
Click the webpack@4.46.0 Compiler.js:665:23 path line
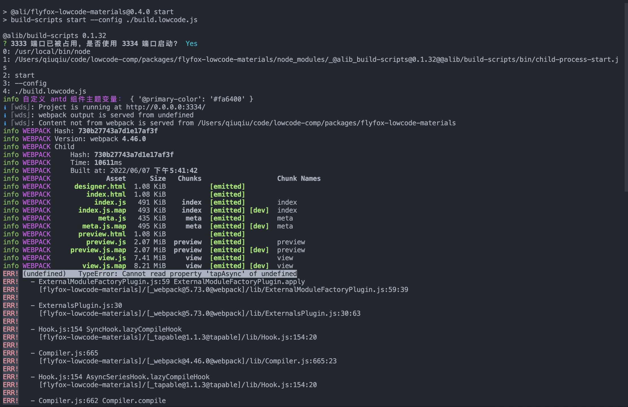coord(188,361)
